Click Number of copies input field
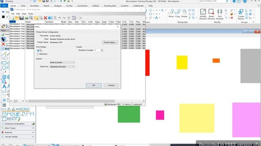The height and width of the screenshot is (146, 261). coord(97,50)
